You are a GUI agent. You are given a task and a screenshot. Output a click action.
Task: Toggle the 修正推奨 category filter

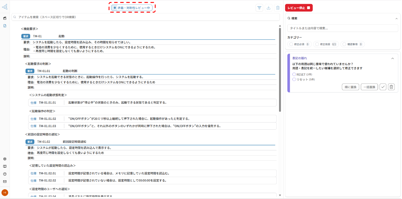tap(326, 44)
